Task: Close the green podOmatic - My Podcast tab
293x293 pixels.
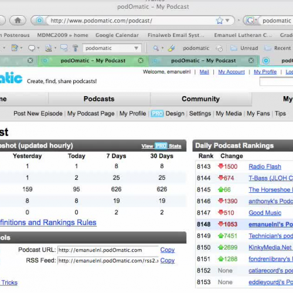Action: 141,61
